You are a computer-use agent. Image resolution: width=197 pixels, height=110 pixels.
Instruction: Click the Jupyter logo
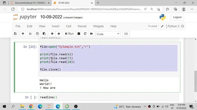click(25, 17)
